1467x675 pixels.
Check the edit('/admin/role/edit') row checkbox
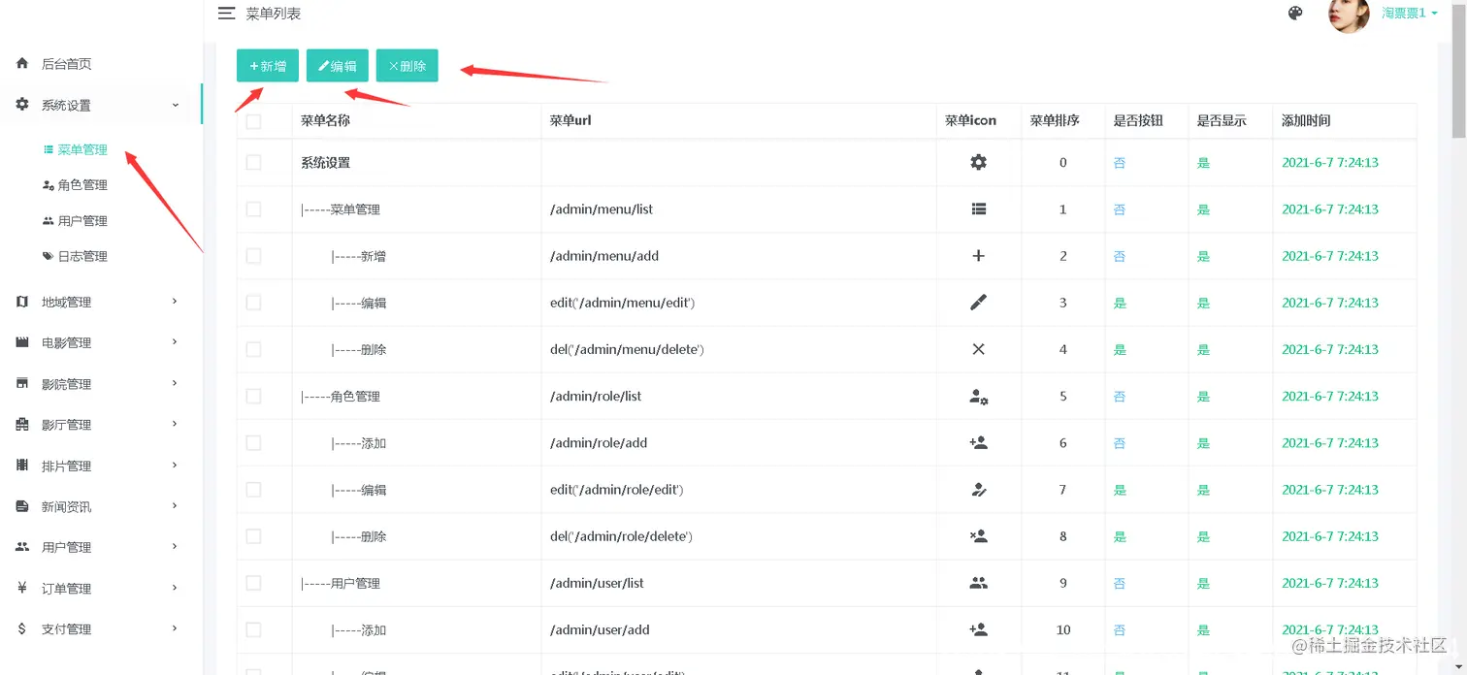pos(254,490)
